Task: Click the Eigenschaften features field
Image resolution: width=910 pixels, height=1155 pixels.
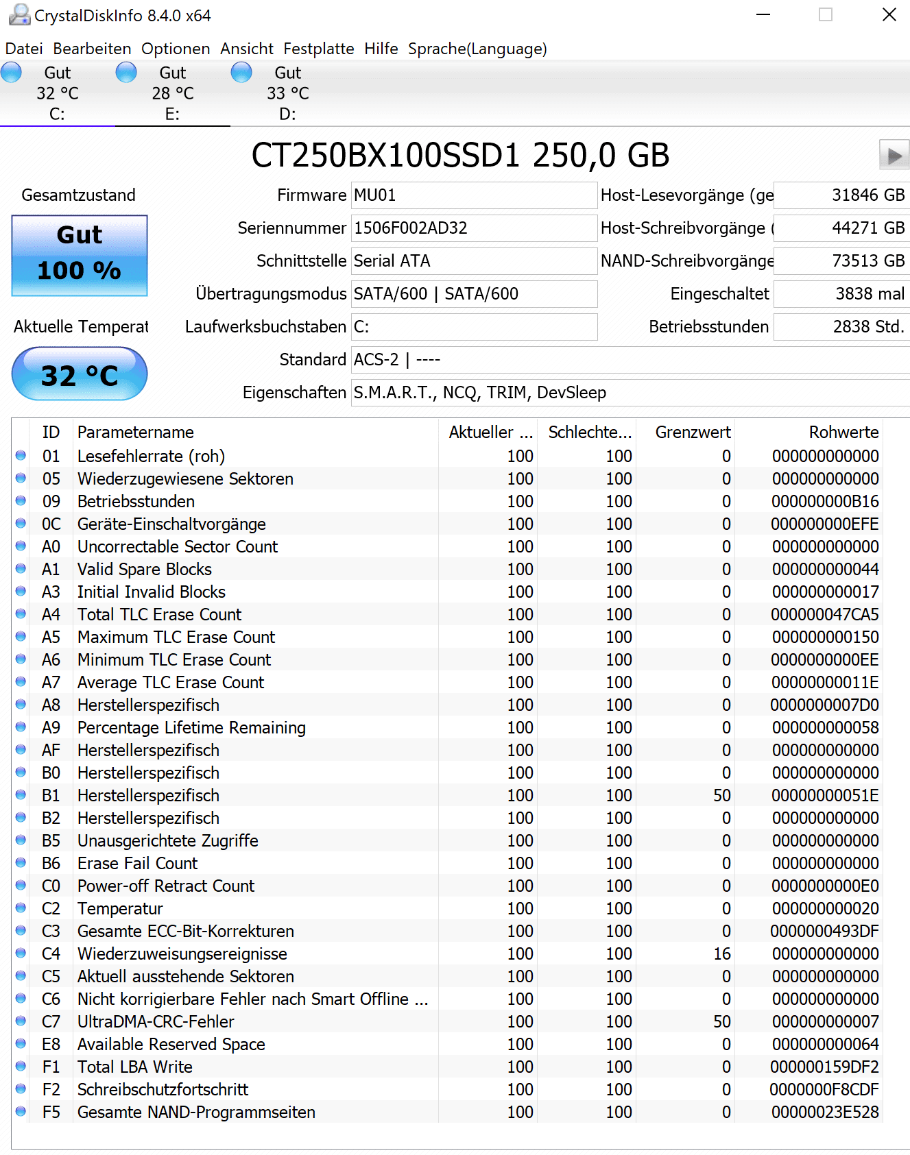Action: pos(630,393)
